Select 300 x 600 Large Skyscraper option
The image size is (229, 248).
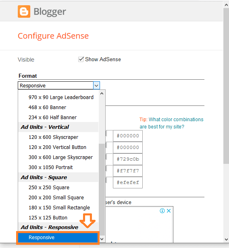point(58,157)
